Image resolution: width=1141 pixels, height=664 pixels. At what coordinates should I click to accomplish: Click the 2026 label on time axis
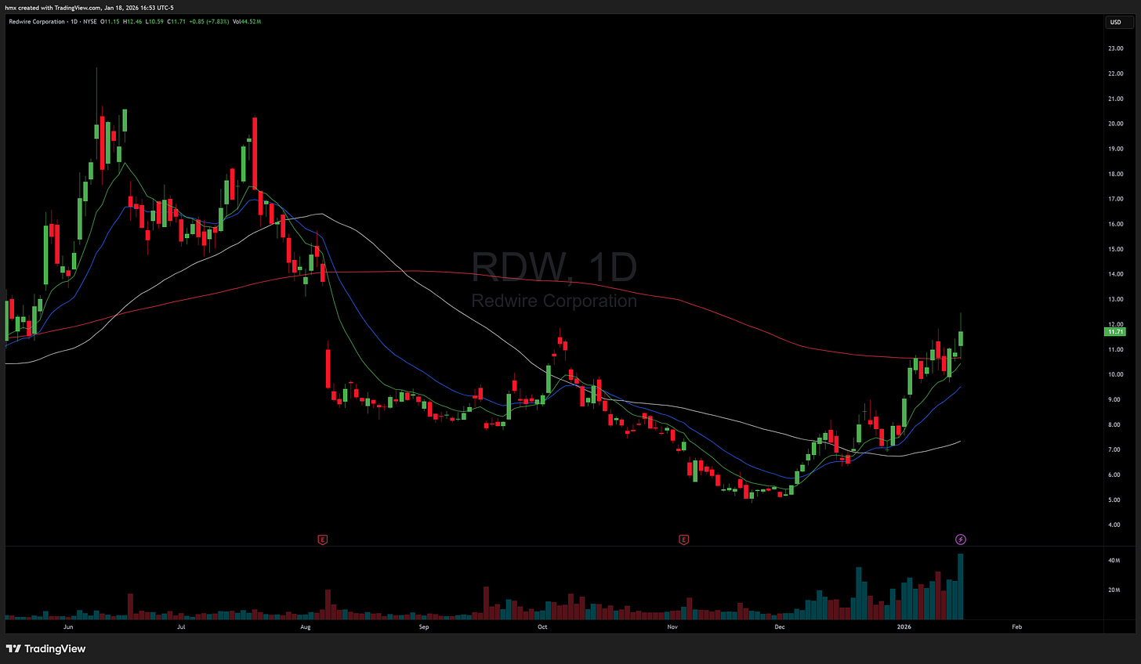coord(904,626)
